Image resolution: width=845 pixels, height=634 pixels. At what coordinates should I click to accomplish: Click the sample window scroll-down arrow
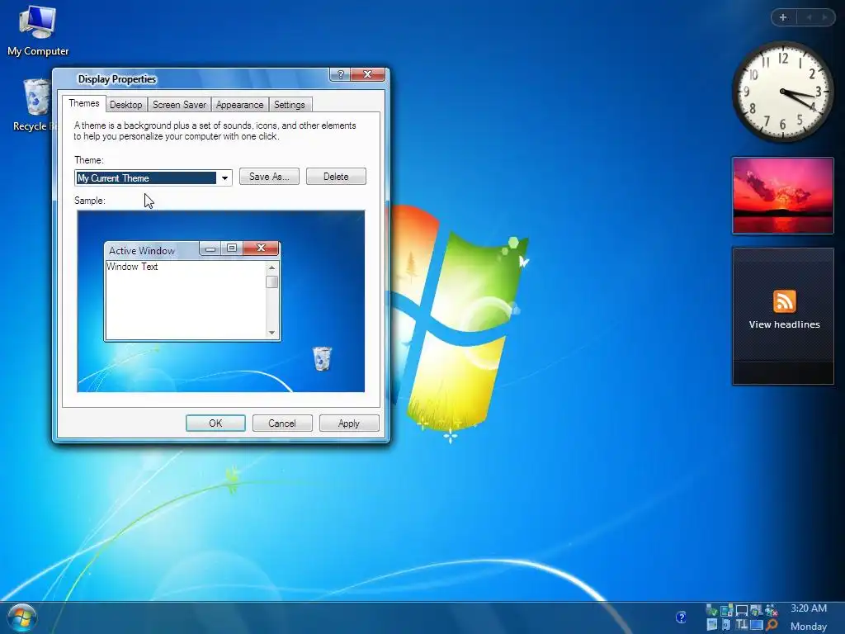point(271,333)
